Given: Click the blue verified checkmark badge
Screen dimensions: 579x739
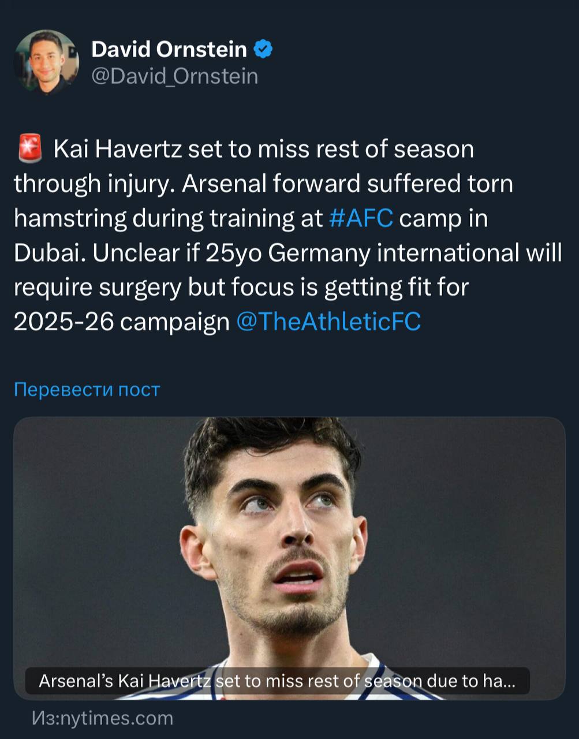Looking at the screenshot, I should pos(263,50).
